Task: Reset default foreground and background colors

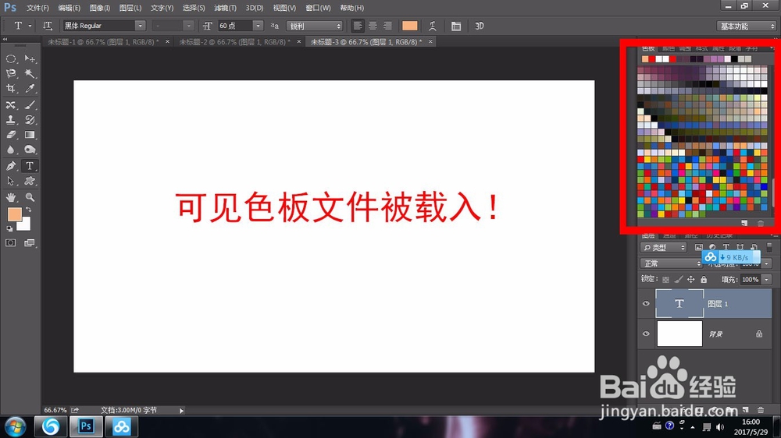Action: pyautogui.click(x=9, y=228)
